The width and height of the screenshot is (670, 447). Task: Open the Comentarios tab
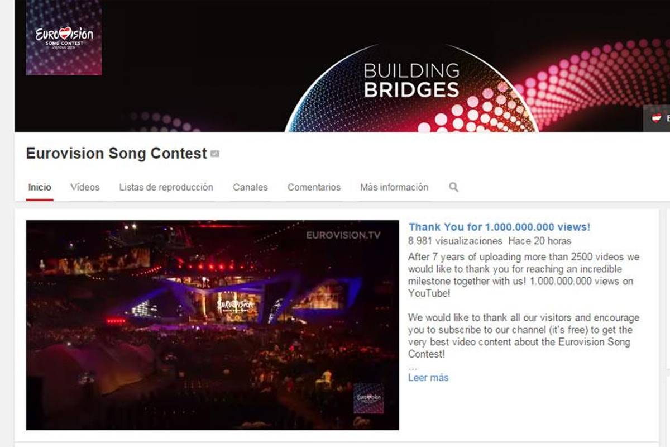pos(314,187)
